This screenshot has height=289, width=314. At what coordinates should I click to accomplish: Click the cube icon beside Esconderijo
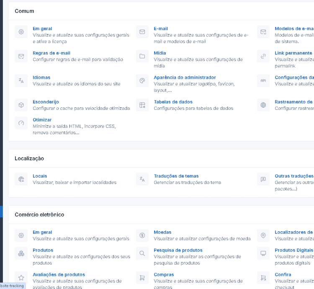tap(21, 105)
